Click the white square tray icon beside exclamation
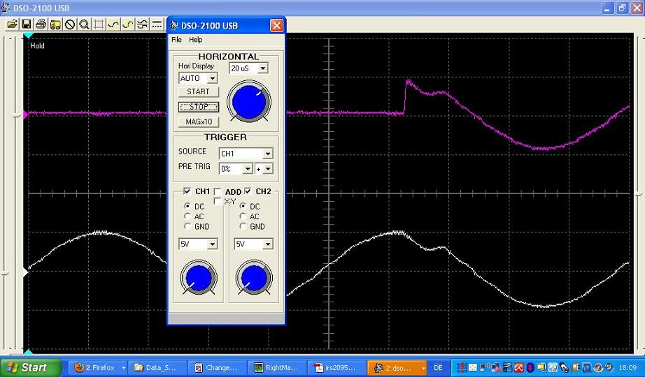Viewport: 645px width, 377px height. pos(473,367)
